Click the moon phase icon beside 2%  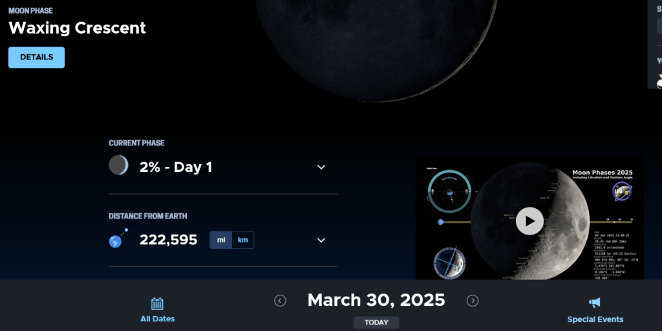tap(118, 165)
